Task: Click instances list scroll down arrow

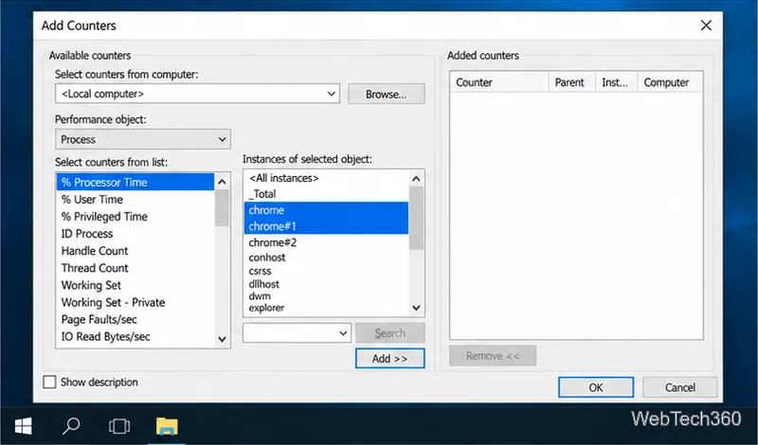Action: 416,308
